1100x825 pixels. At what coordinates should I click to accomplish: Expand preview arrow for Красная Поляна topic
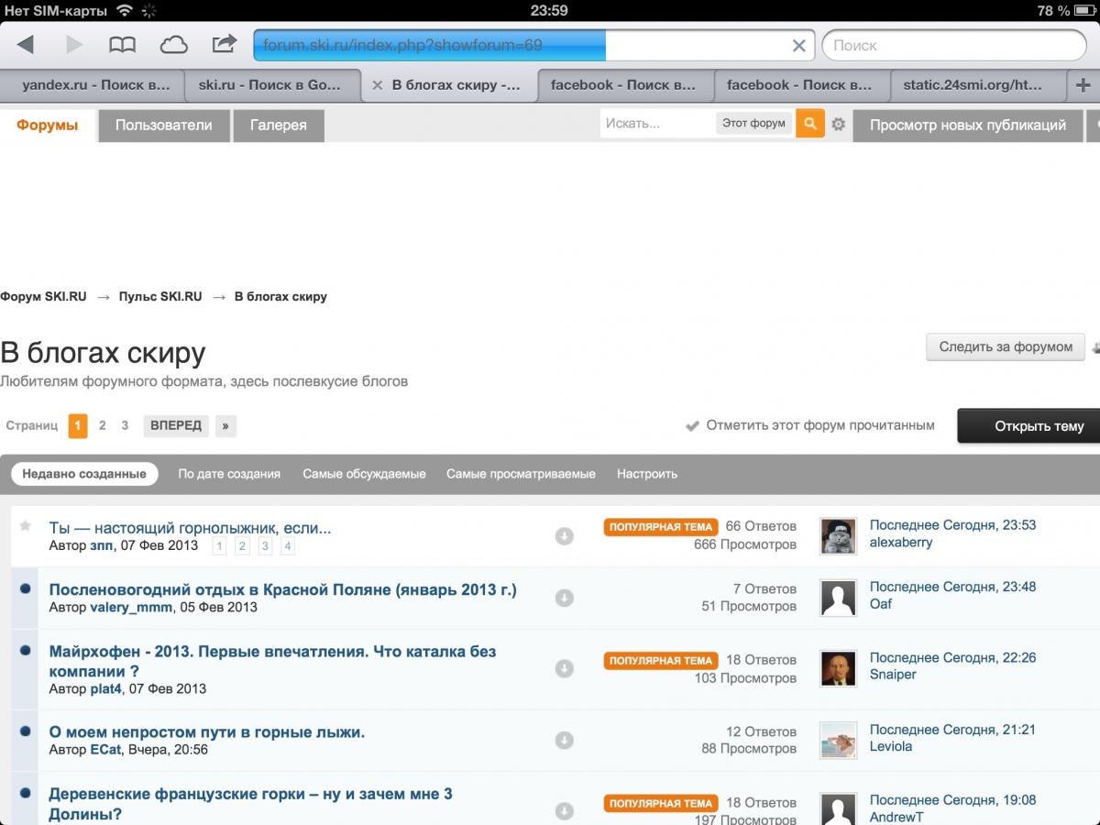pos(565,598)
